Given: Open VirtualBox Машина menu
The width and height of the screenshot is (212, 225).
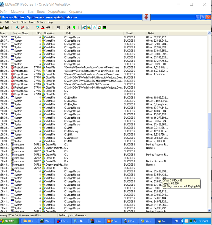Looking at the screenshot, I should click(17, 12).
